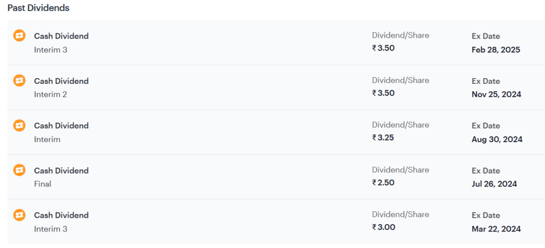Select the Jul 26, 2024 ex date
Viewport: 545px width, 248px height.
pyautogui.click(x=494, y=184)
